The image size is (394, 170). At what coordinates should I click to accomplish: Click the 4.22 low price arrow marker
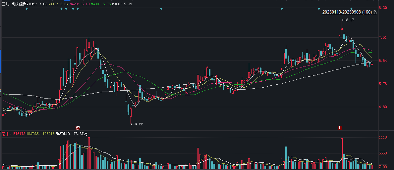coord(137,124)
